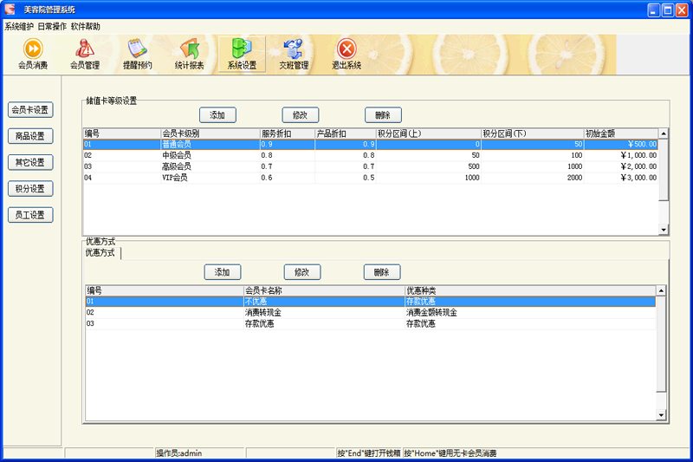This screenshot has width=693, height=462.
Task: Open the 交班管理 shift icon
Action: point(294,55)
